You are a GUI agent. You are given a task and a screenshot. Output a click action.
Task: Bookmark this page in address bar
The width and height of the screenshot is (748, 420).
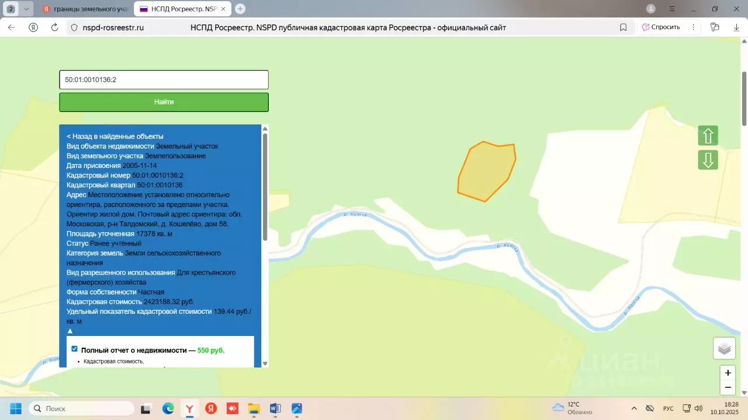pyautogui.click(x=624, y=27)
